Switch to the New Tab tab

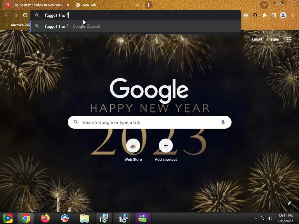[105, 5]
